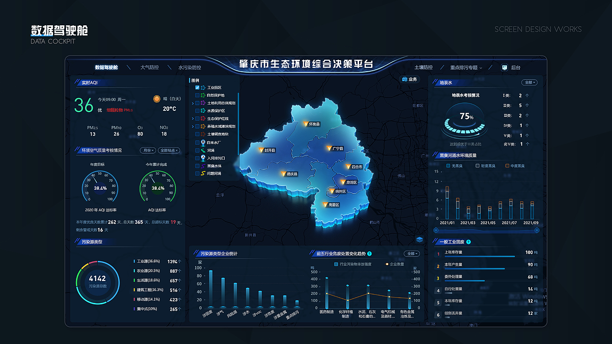Enable 自然保护地 layer checkbox

pyautogui.click(x=197, y=96)
